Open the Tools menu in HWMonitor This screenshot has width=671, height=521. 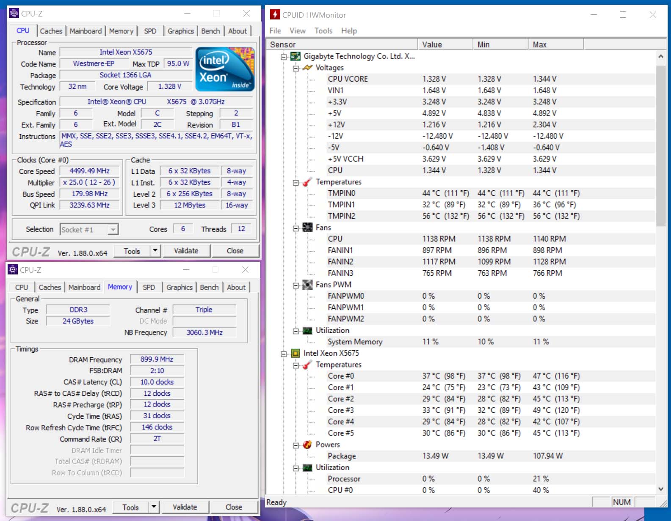tap(323, 31)
